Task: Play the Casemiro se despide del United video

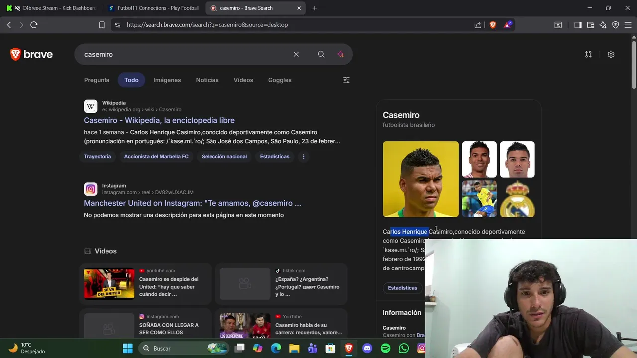Action: 145,283
